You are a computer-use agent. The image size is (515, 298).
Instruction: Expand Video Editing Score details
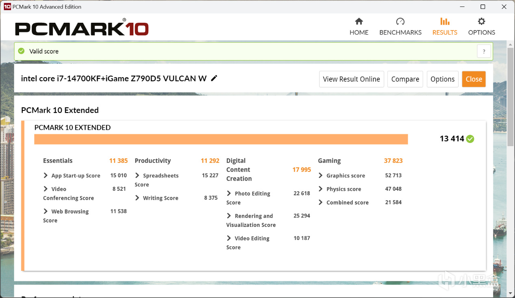click(229, 238)
